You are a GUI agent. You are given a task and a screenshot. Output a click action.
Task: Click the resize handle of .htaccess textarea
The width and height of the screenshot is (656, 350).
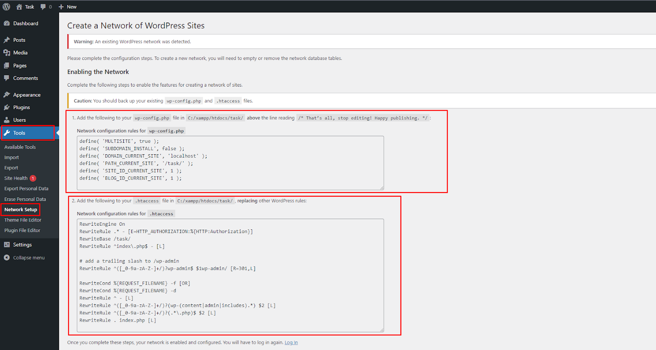(382, 330)
